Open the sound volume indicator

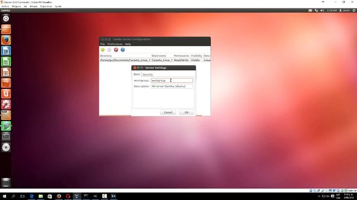click(x=322, y=11)
